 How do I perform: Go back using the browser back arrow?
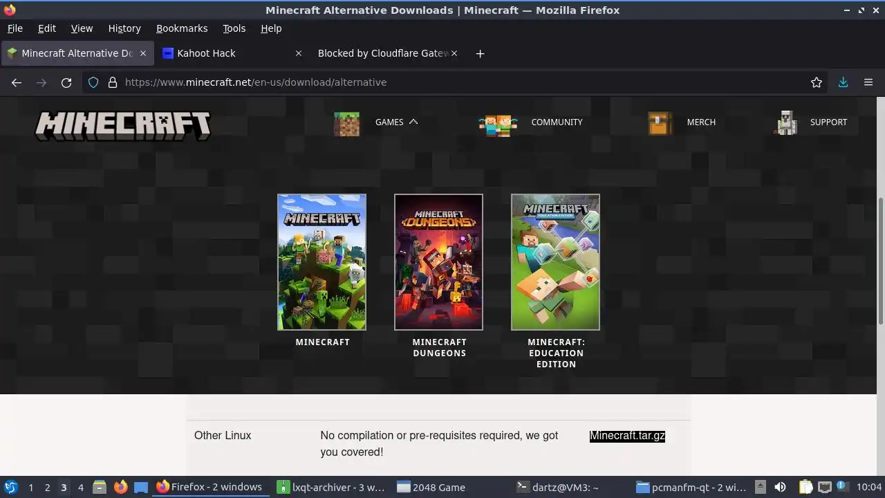point(17,82)
